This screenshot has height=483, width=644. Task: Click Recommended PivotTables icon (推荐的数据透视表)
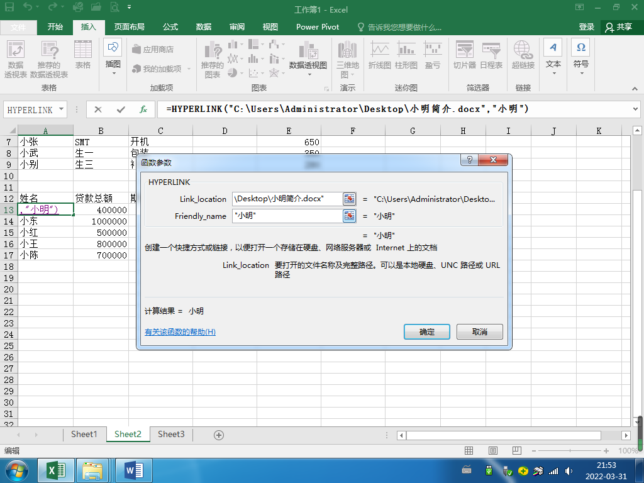[49, 58]
